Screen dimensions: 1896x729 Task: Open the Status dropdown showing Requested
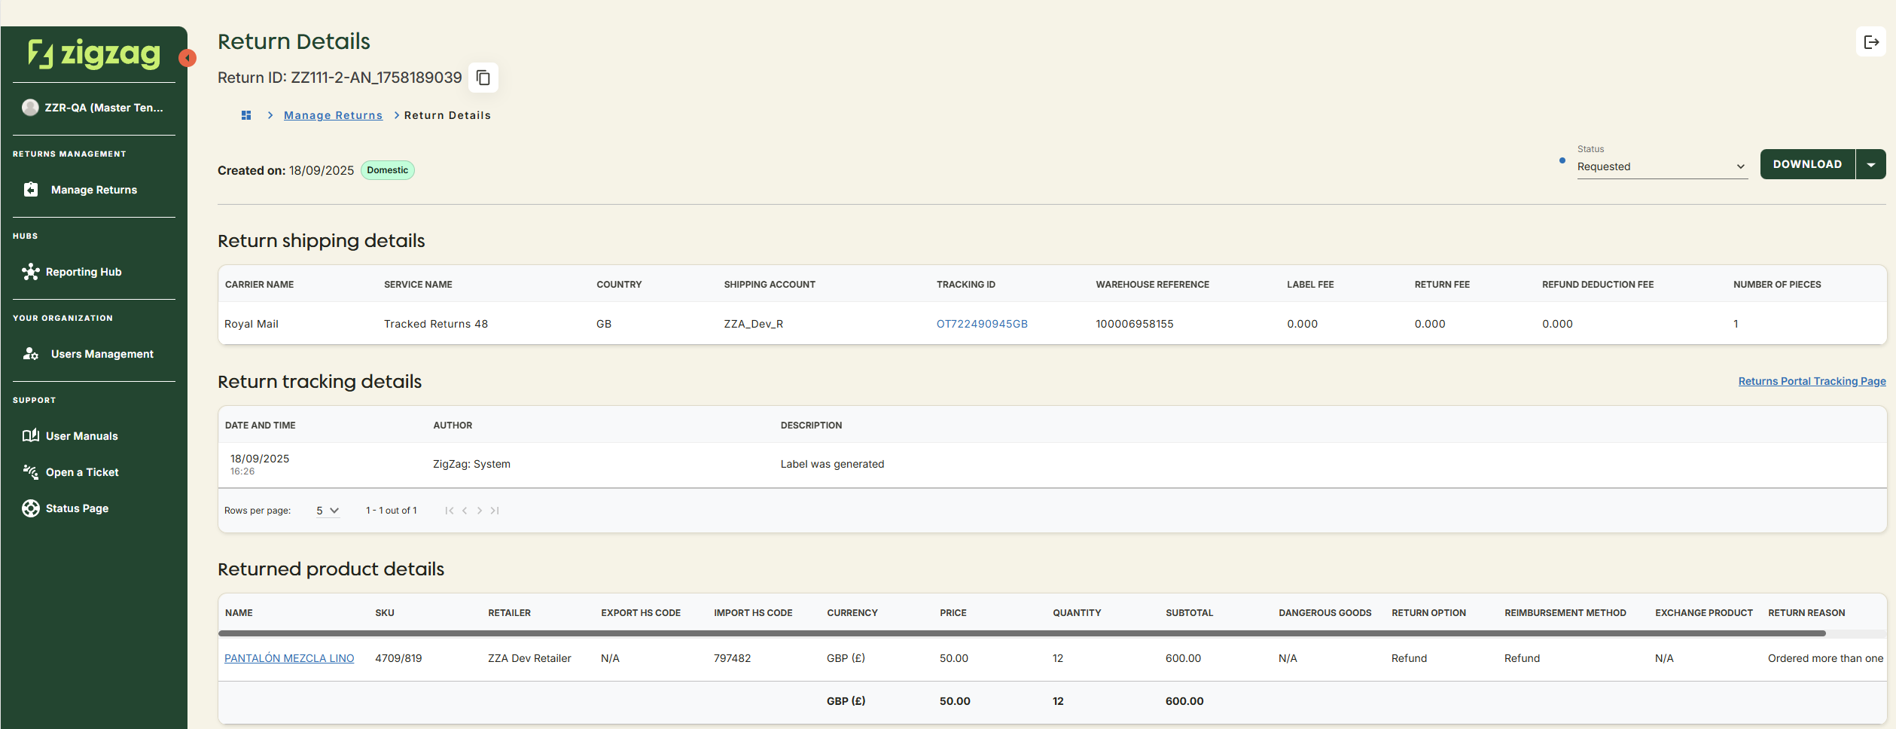(x=1661, y=166)
